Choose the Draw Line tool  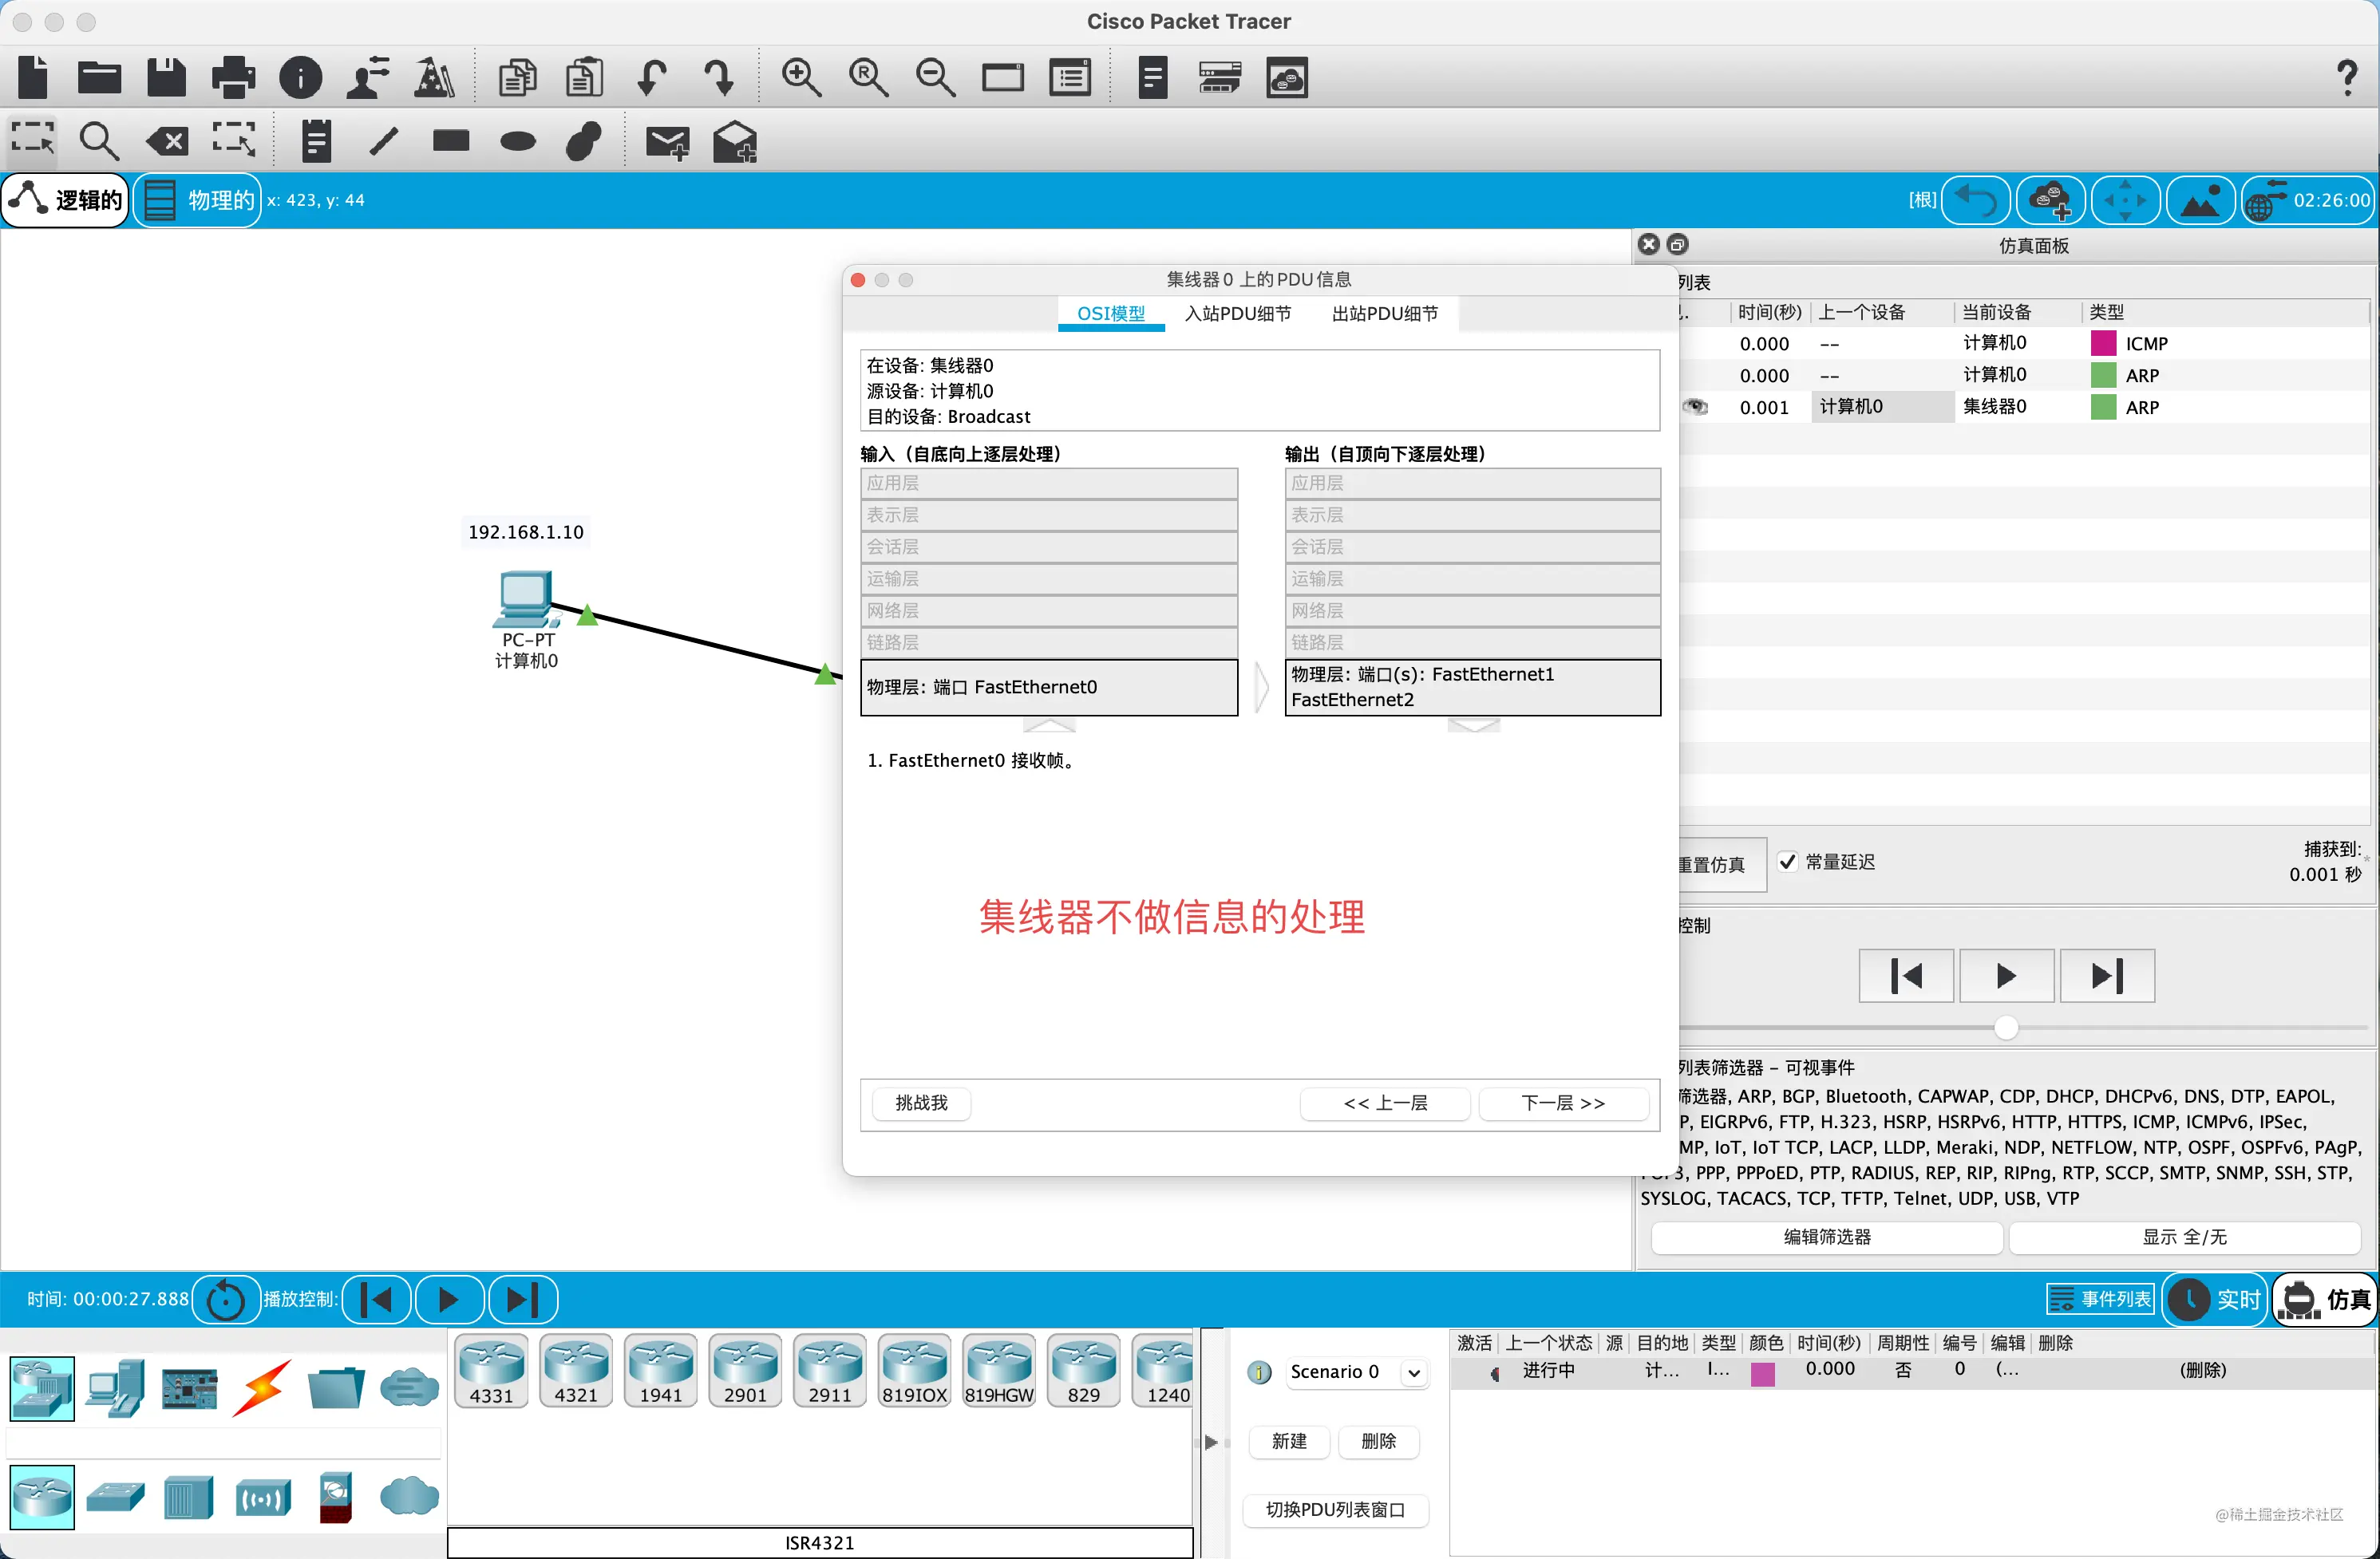384,141
